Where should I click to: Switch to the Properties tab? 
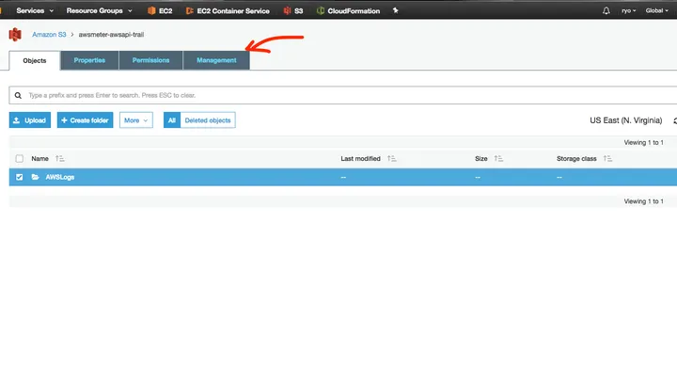tap(89, 60)
